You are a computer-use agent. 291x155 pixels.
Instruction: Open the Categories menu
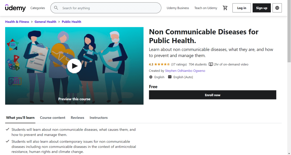coord(38,8)
